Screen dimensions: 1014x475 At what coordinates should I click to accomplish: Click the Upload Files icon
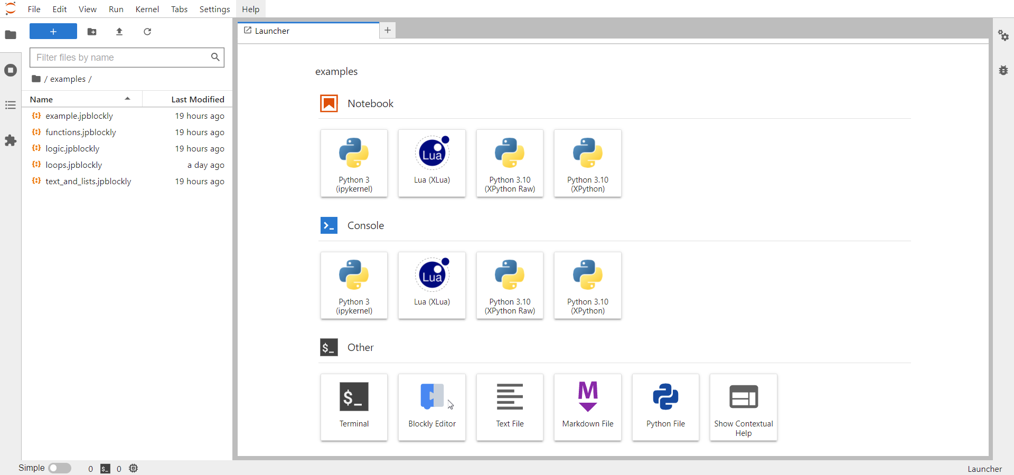coord(119,32)
